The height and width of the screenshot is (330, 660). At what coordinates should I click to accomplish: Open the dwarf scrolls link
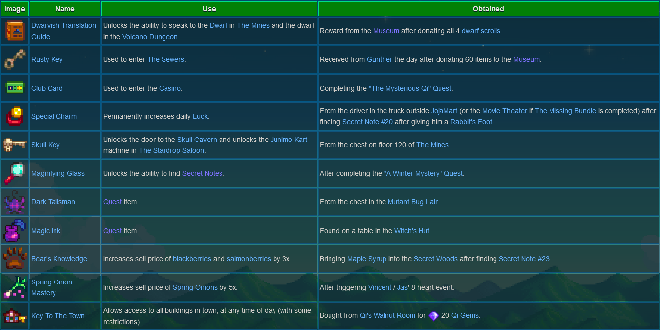coord(481,31)
